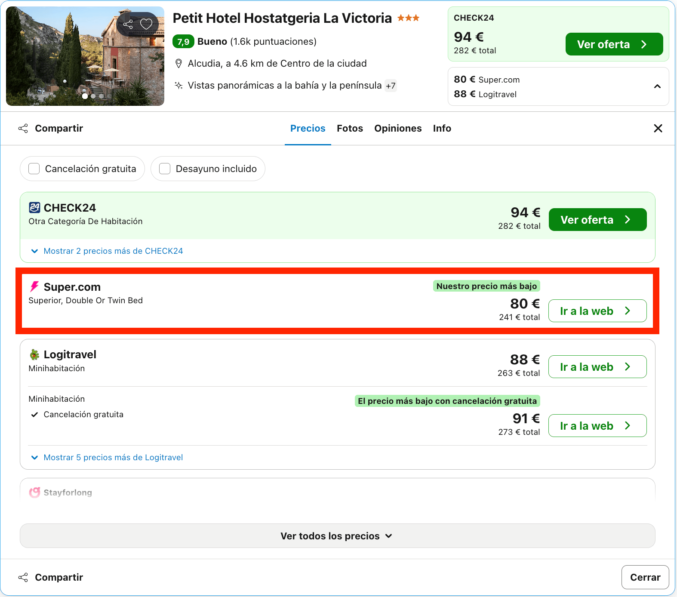Click the Cerrar button
Viewport: 677px width, 597px height.
click(645, 577)
